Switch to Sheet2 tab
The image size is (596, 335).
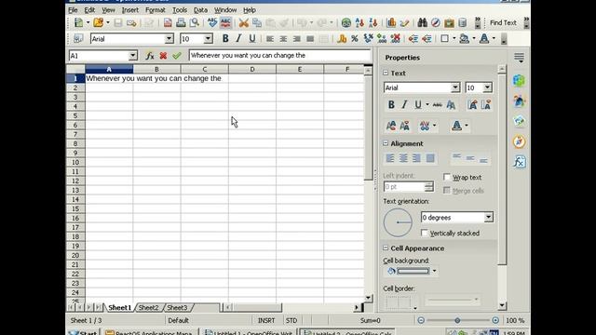148,308
